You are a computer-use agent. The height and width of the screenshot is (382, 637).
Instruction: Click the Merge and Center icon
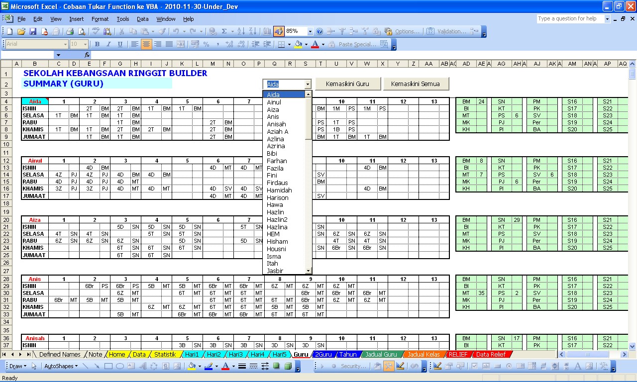pos(181,44)
